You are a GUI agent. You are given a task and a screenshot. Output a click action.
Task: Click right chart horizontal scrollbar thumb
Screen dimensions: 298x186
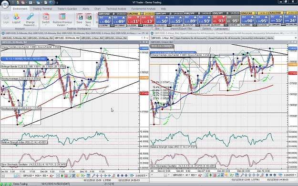pyautogui.click(x=165, y=176)
